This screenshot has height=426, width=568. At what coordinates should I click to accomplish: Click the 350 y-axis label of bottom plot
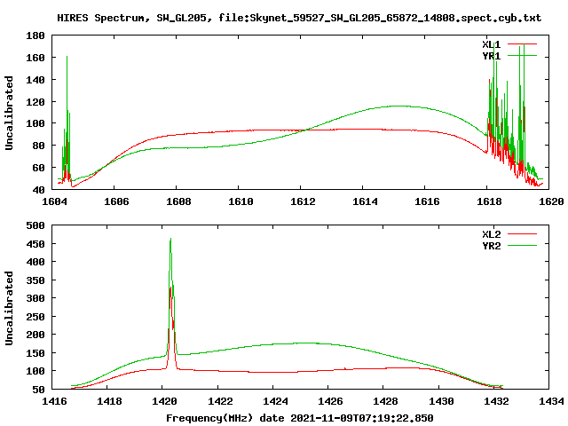pyautogui.click(x=35, y=280)
